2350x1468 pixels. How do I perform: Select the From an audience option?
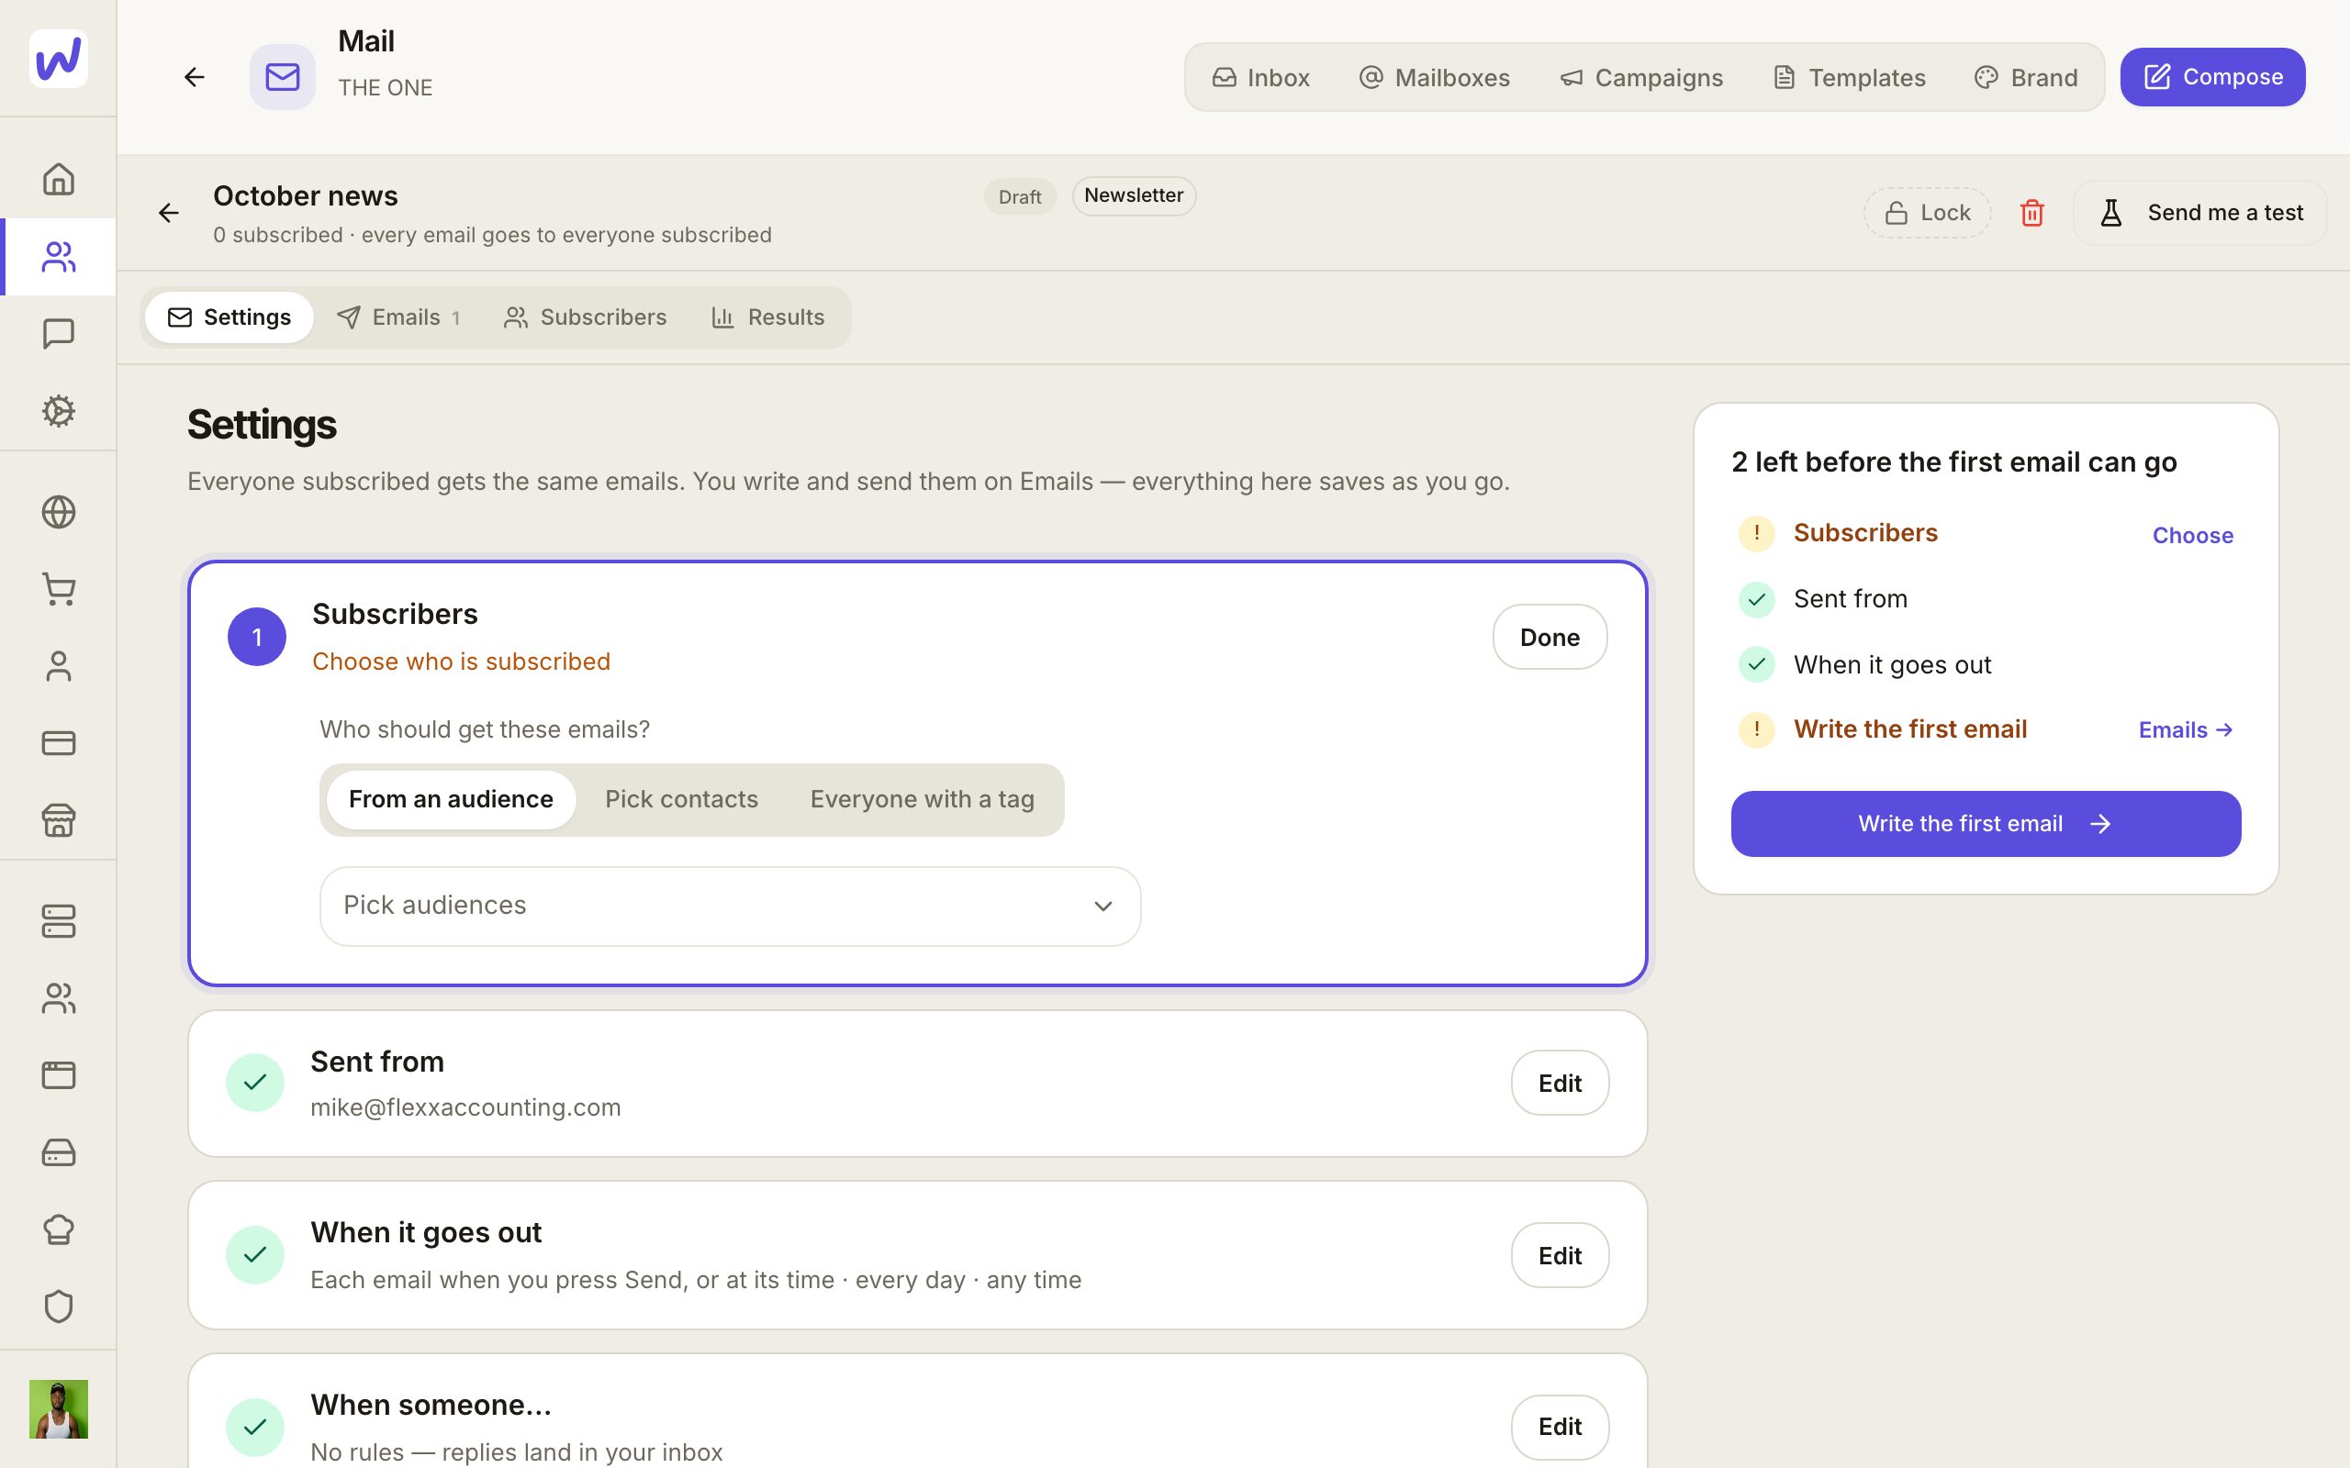coord(451,799)
